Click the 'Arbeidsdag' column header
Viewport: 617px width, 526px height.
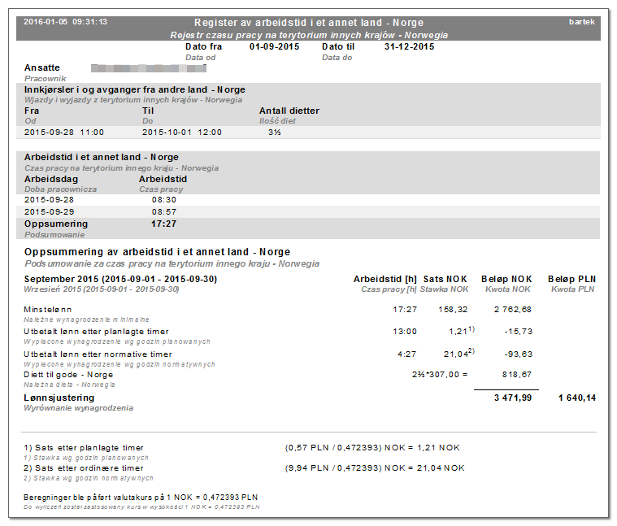[x=51, y=180]
